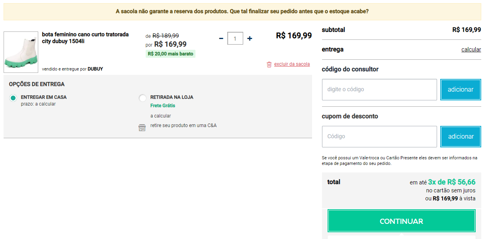The image size is (488, 239).
Task: Click the store icon for C&A pickup
Action: point(142,127)
